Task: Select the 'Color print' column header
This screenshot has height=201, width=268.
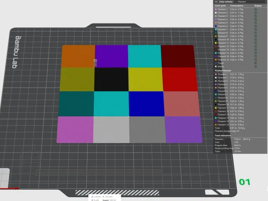Action: [220, 5]
